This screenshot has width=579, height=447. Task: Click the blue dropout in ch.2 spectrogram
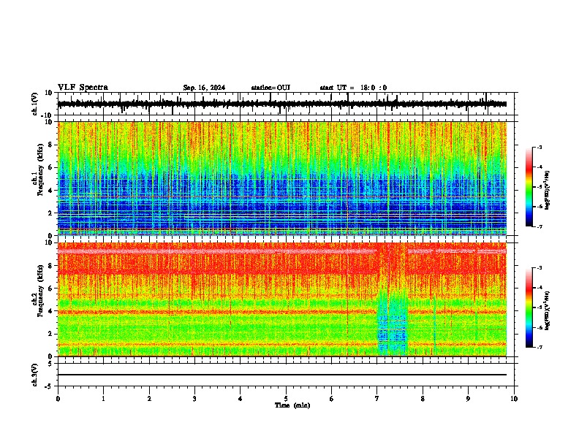point(393,323)
